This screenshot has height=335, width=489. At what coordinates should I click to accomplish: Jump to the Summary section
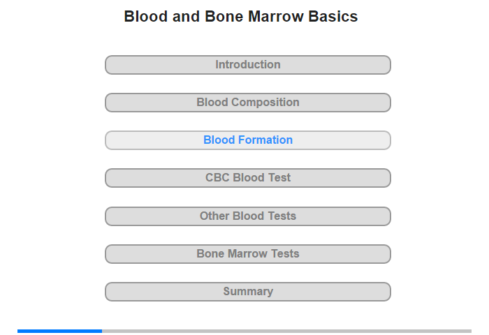248,292
